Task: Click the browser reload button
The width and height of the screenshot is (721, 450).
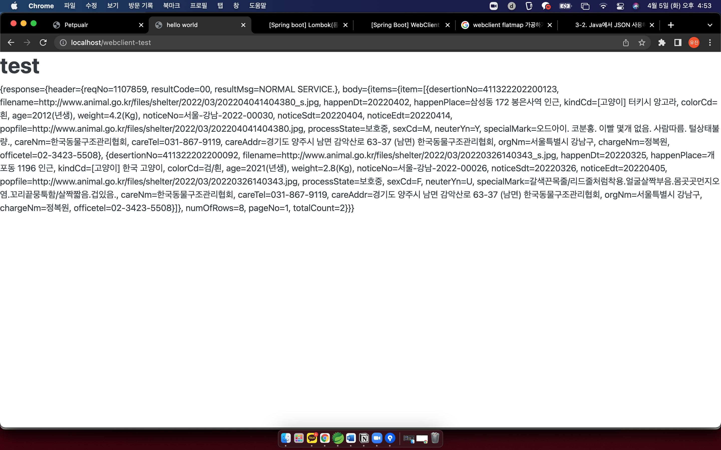Action: click(43, 42)
